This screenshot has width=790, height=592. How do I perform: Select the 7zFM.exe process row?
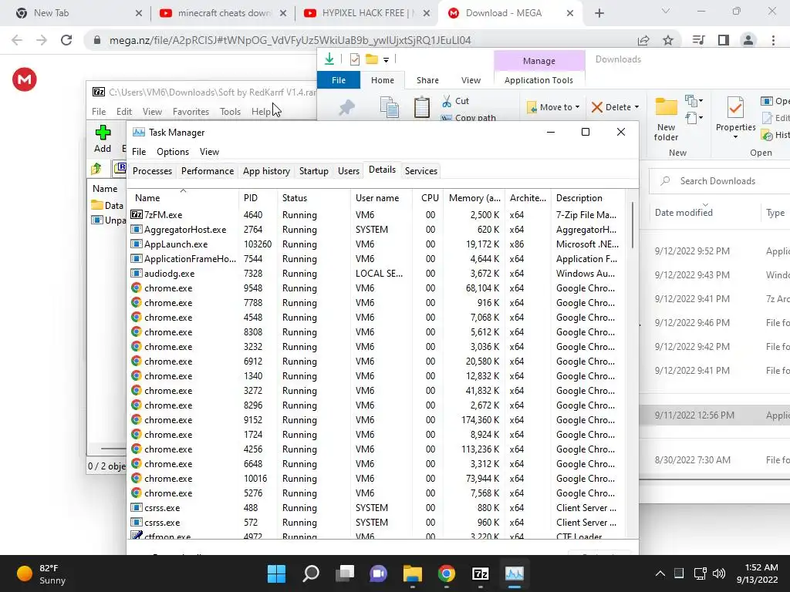pos(376,215)
